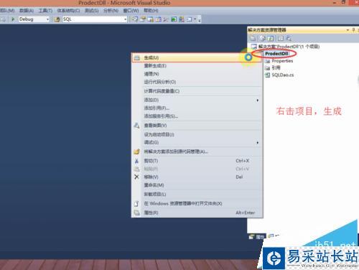The width and height of the screenshot is (359, 270).
Task: Choose 重新生成(E) in the context menu
Action: [197, 66]
